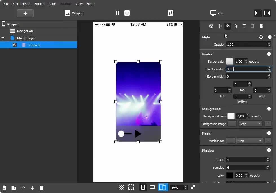Toggle the dashed selection outline icon

point(131,187)
